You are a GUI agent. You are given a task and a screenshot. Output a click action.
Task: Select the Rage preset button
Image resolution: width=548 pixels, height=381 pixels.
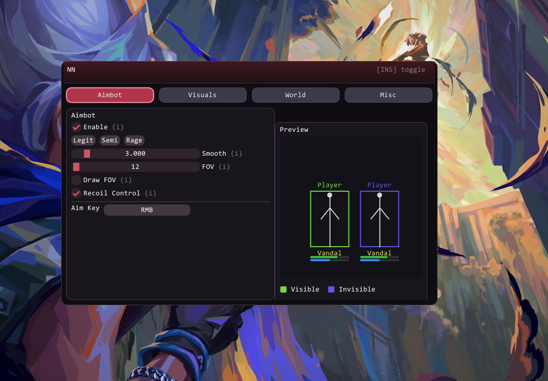[134, 140]
